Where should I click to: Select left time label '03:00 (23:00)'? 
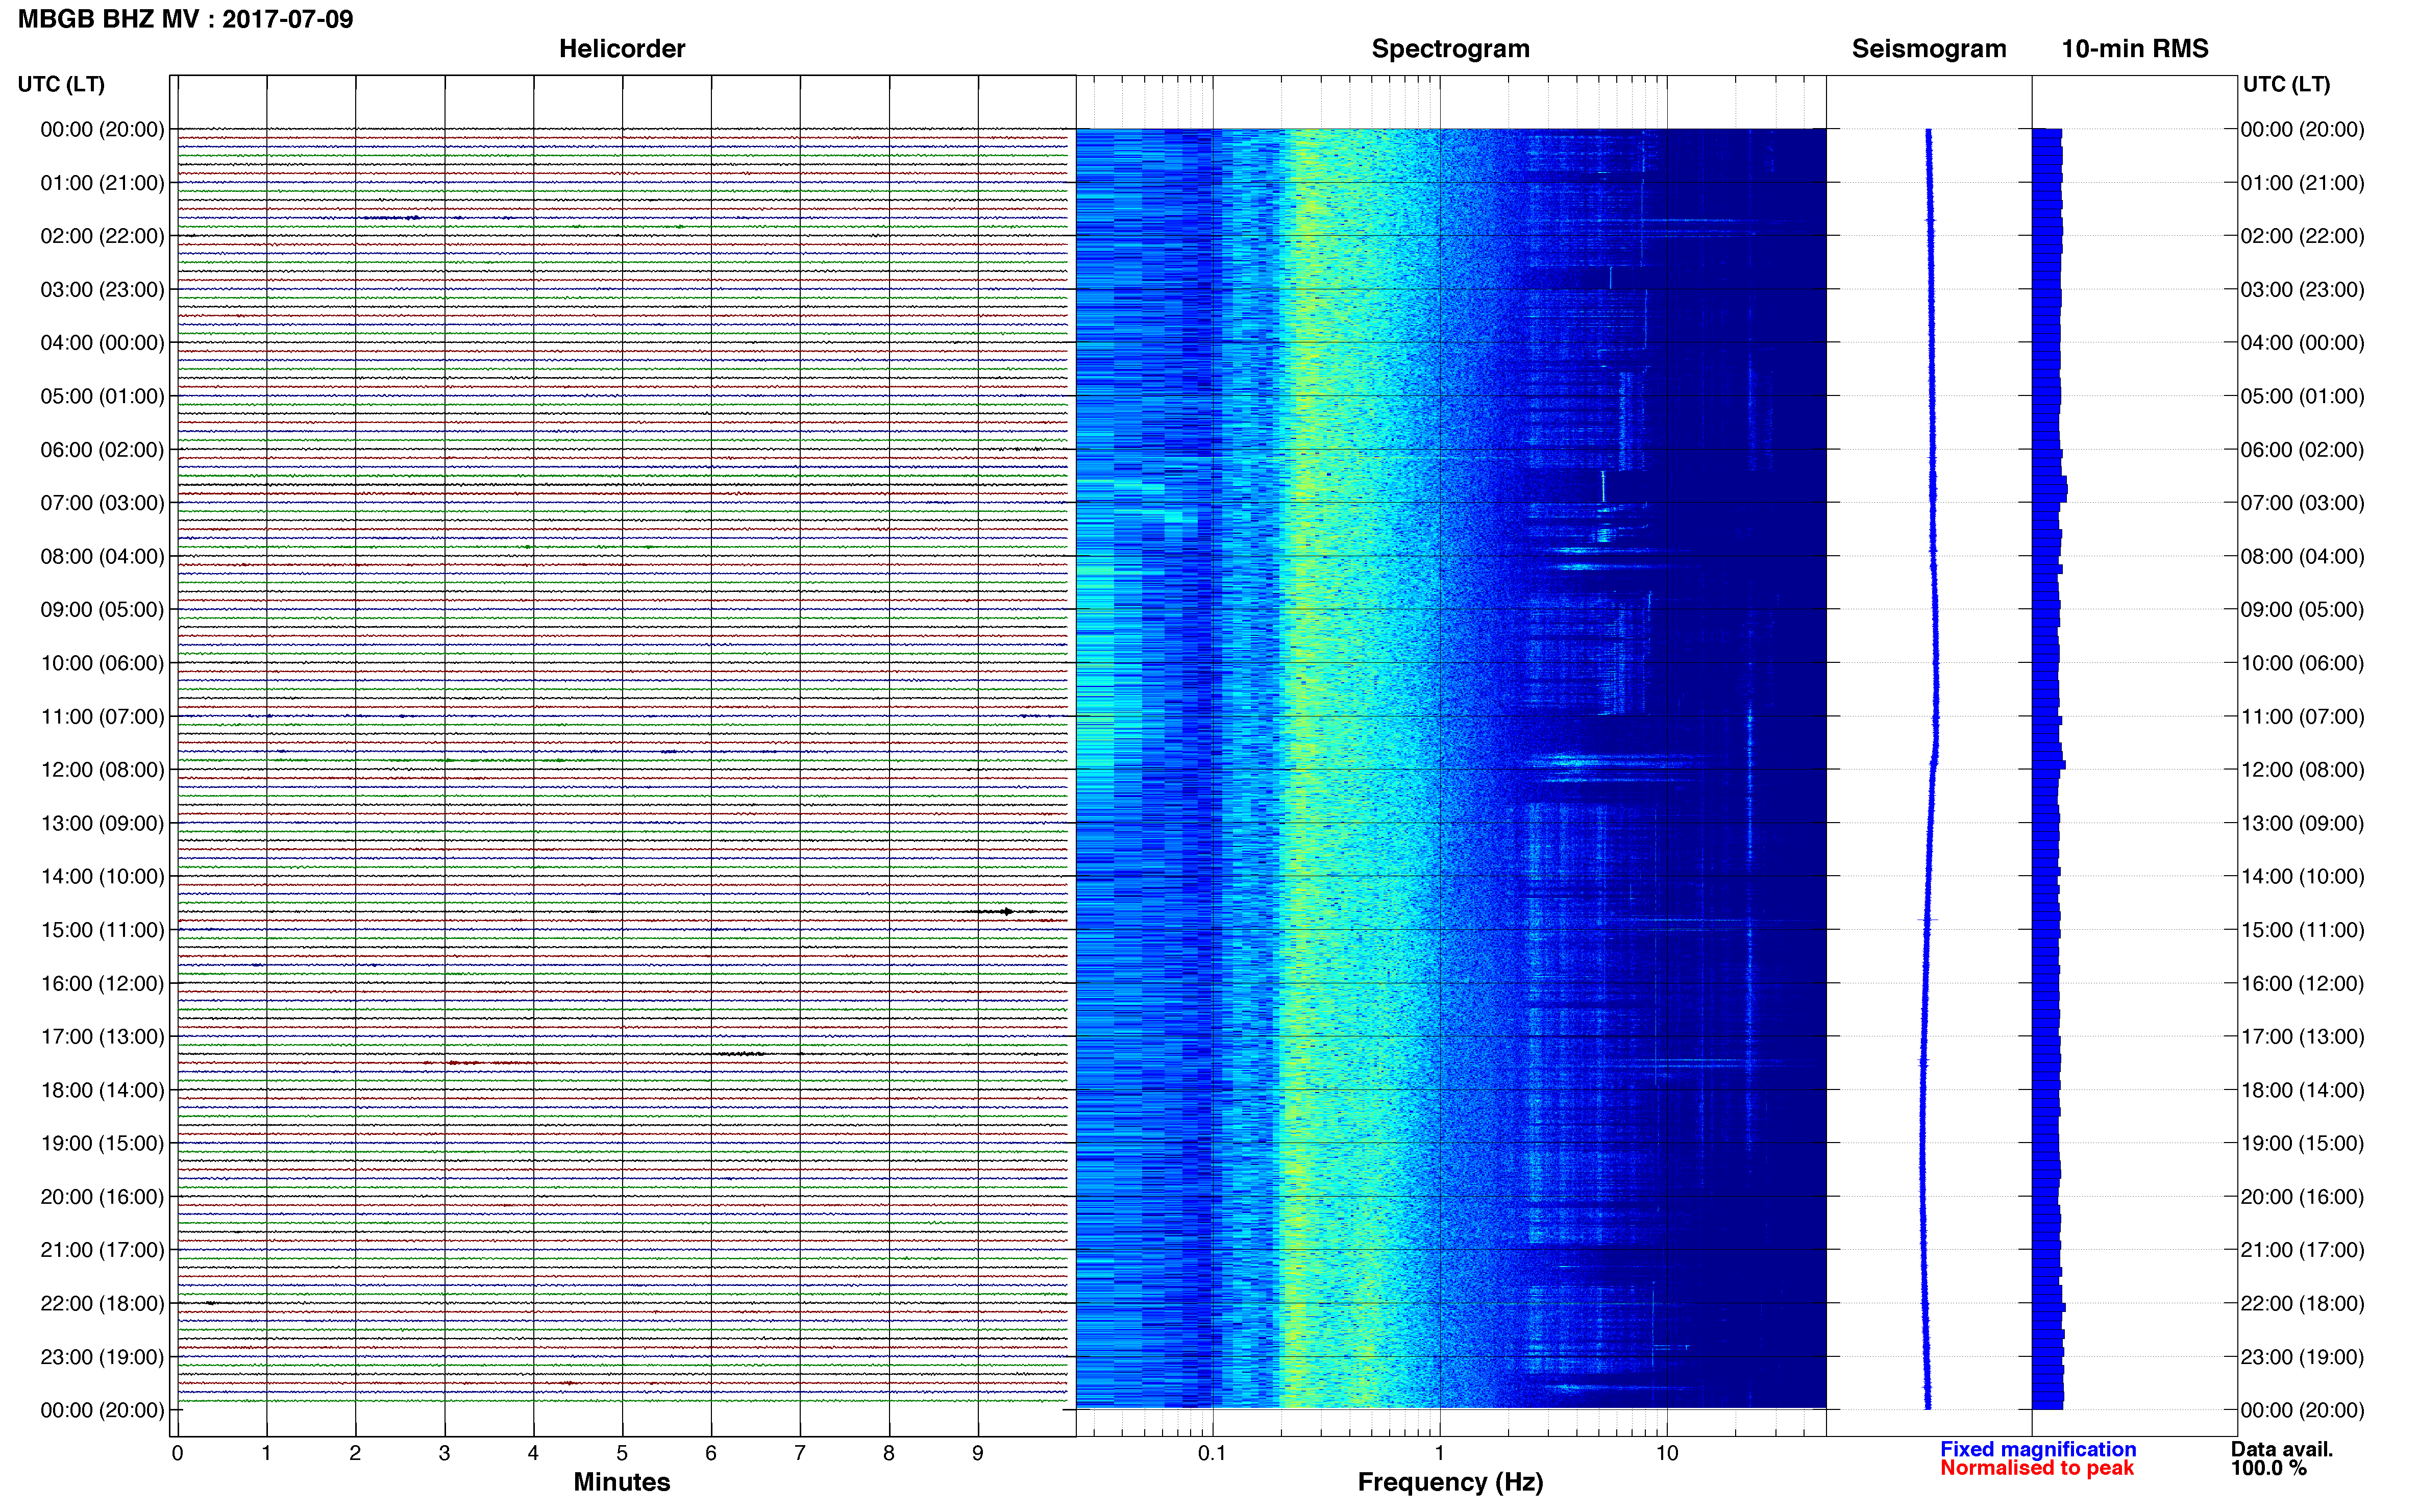pos(102,290)
